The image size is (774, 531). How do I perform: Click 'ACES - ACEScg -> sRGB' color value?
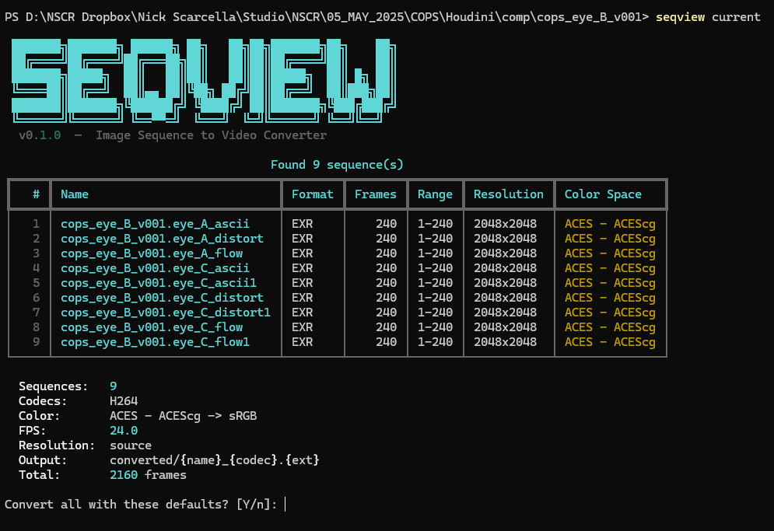tap(183, 416)
